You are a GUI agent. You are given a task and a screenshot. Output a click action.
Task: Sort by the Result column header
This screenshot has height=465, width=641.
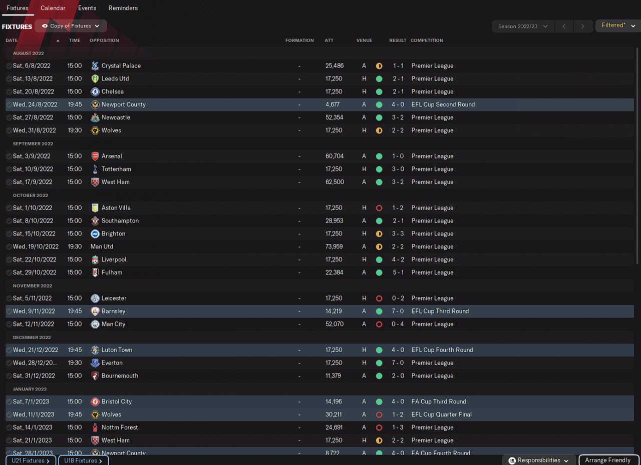coord(398,40)
